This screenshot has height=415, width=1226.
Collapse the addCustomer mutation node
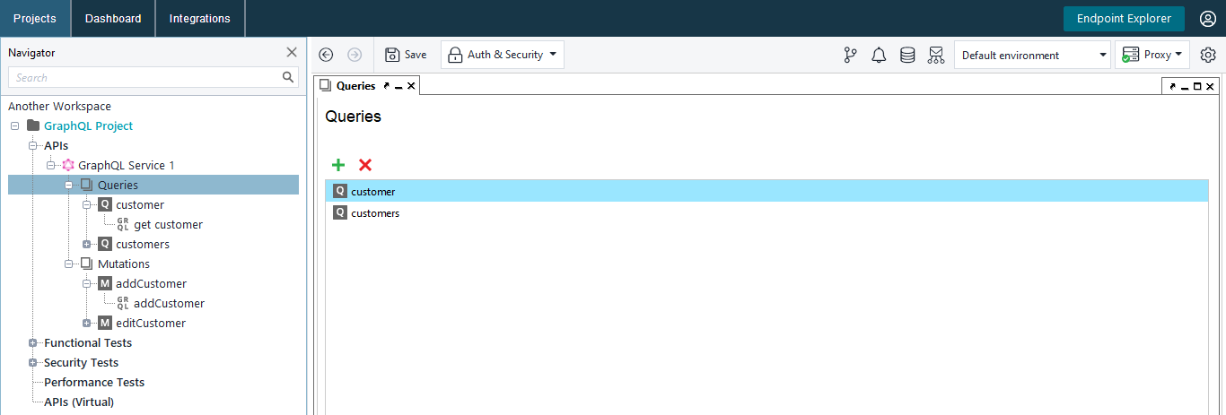(86, 283)
